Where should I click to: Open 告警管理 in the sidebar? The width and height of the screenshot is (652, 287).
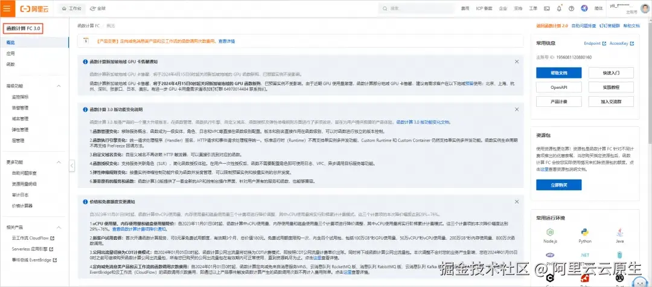pyautogui.click(x=21, y=108)
